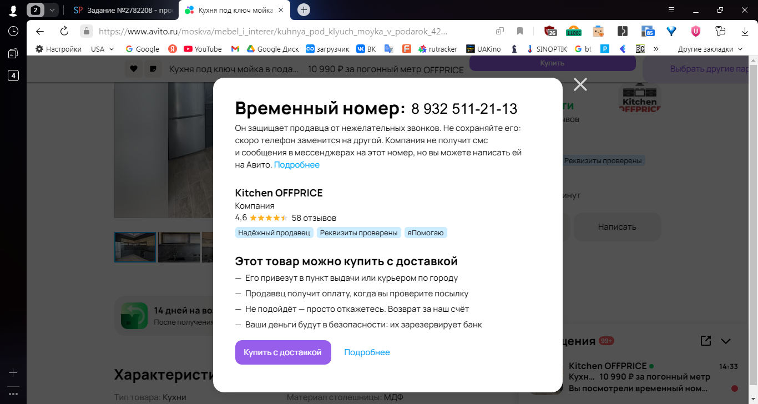Click the bookmark flag icon in address bar

point(520,31)
